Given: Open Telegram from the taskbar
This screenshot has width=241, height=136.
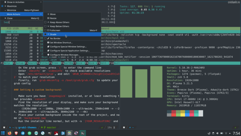Looking at the screenshot, I should 23,133.
